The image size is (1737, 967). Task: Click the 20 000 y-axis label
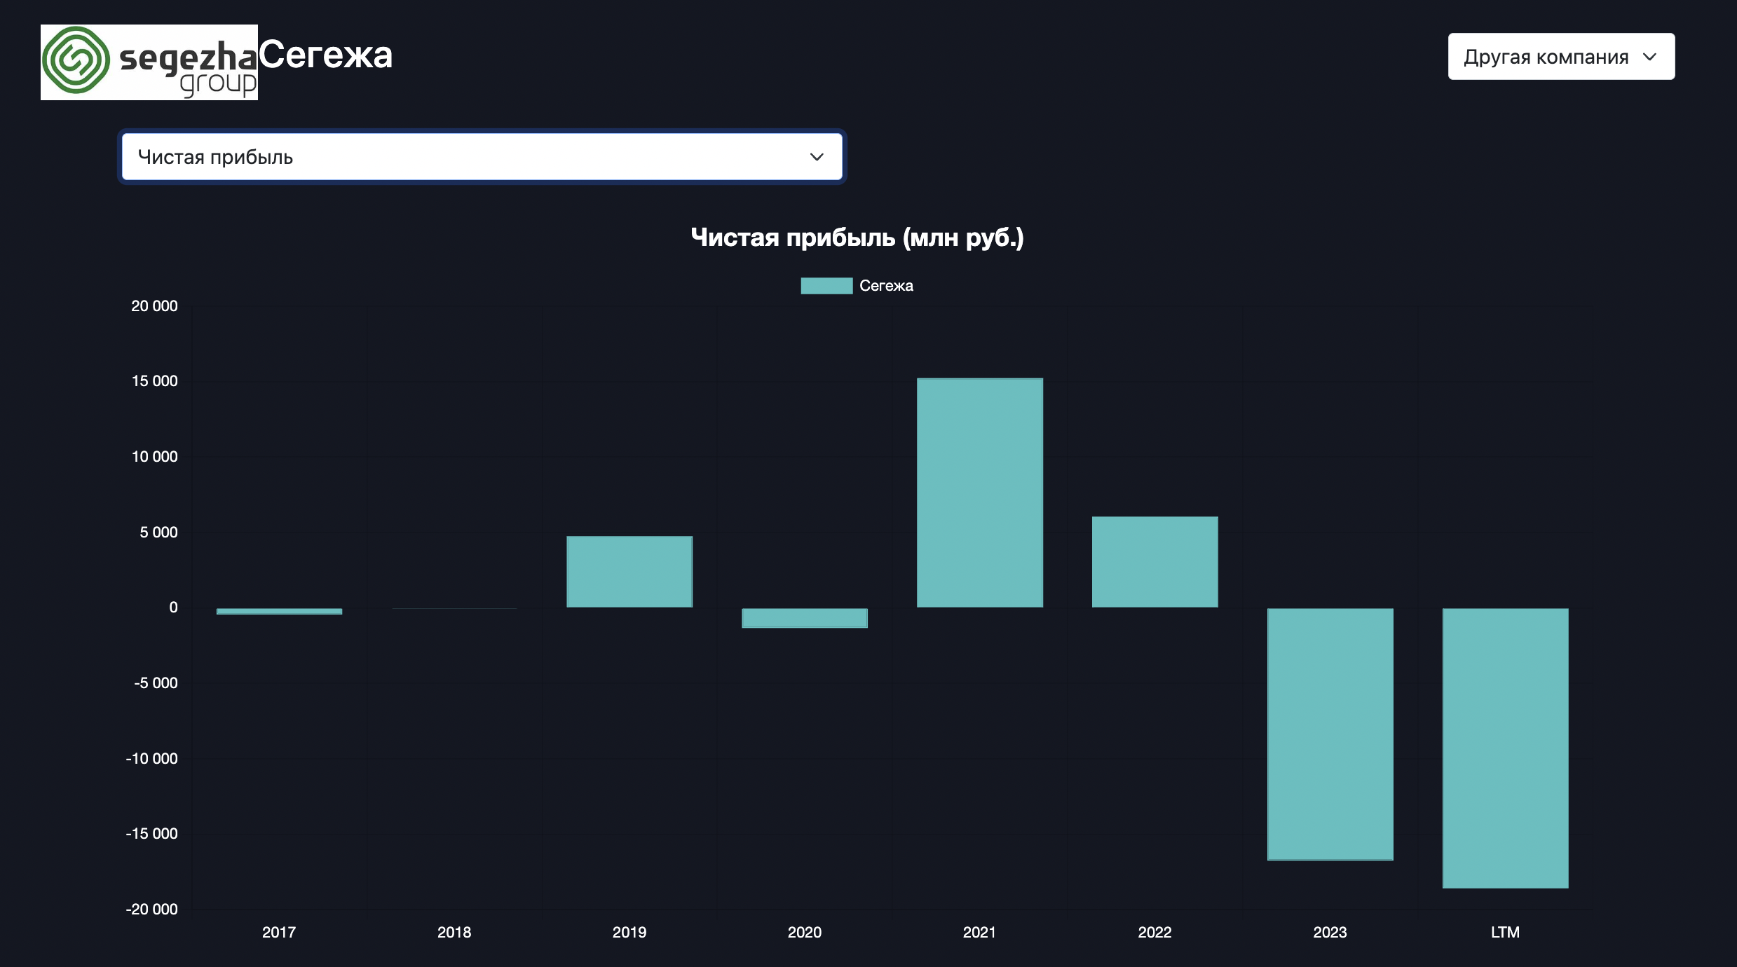[x=154, y=306]
